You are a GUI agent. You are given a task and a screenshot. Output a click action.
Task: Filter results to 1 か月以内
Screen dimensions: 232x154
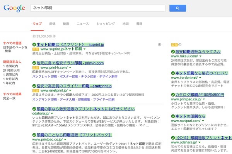coord(10,79)
